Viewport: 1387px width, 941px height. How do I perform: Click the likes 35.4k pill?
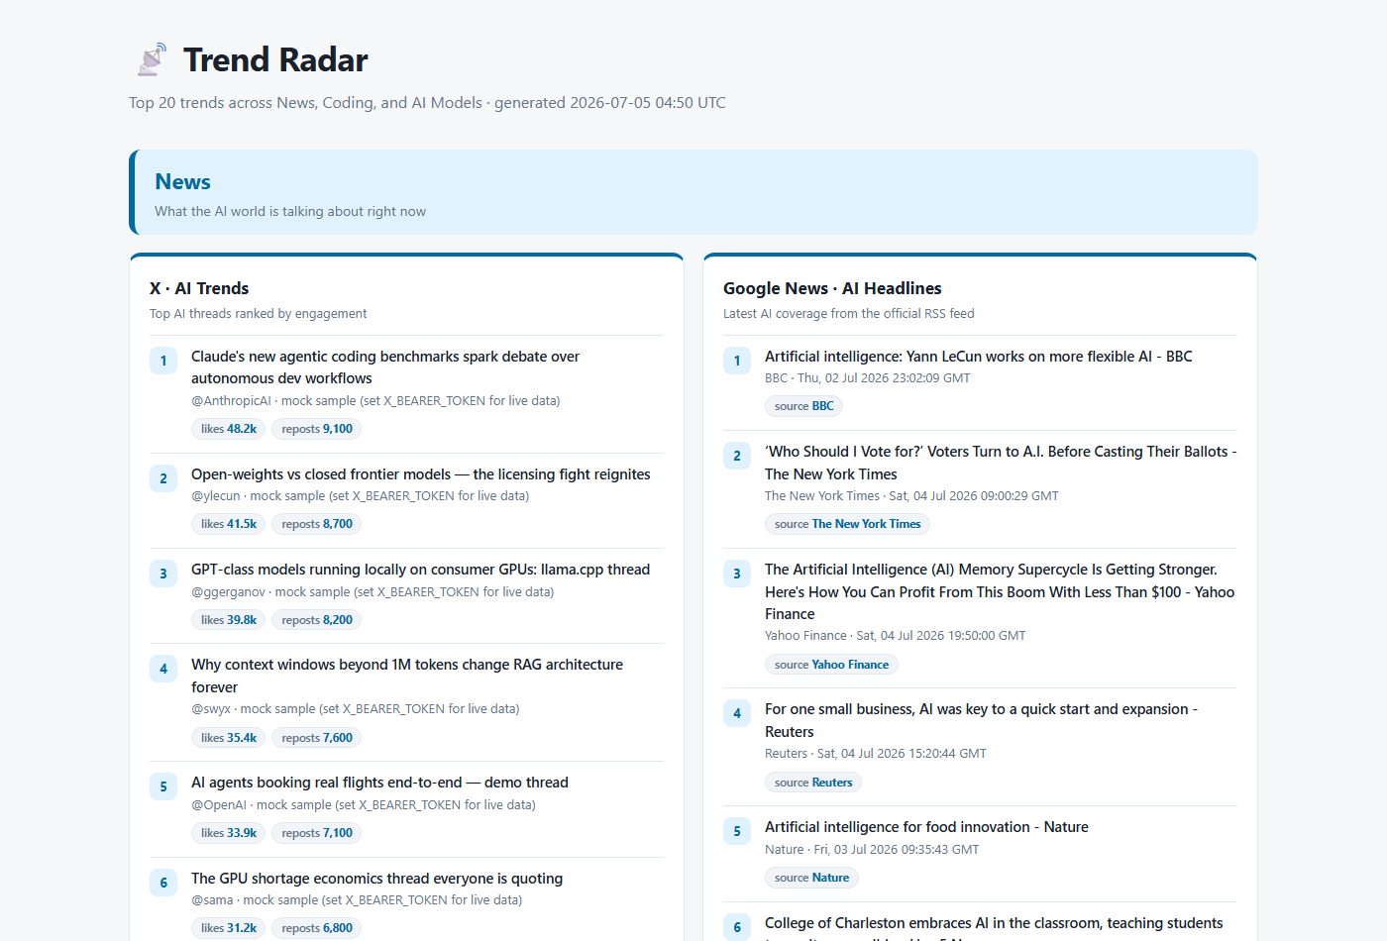pos(228,738)
